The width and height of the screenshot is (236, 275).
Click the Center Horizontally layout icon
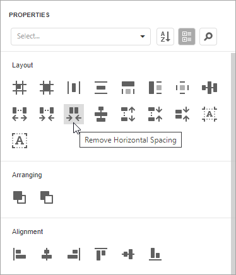click(x=74, y=88)
